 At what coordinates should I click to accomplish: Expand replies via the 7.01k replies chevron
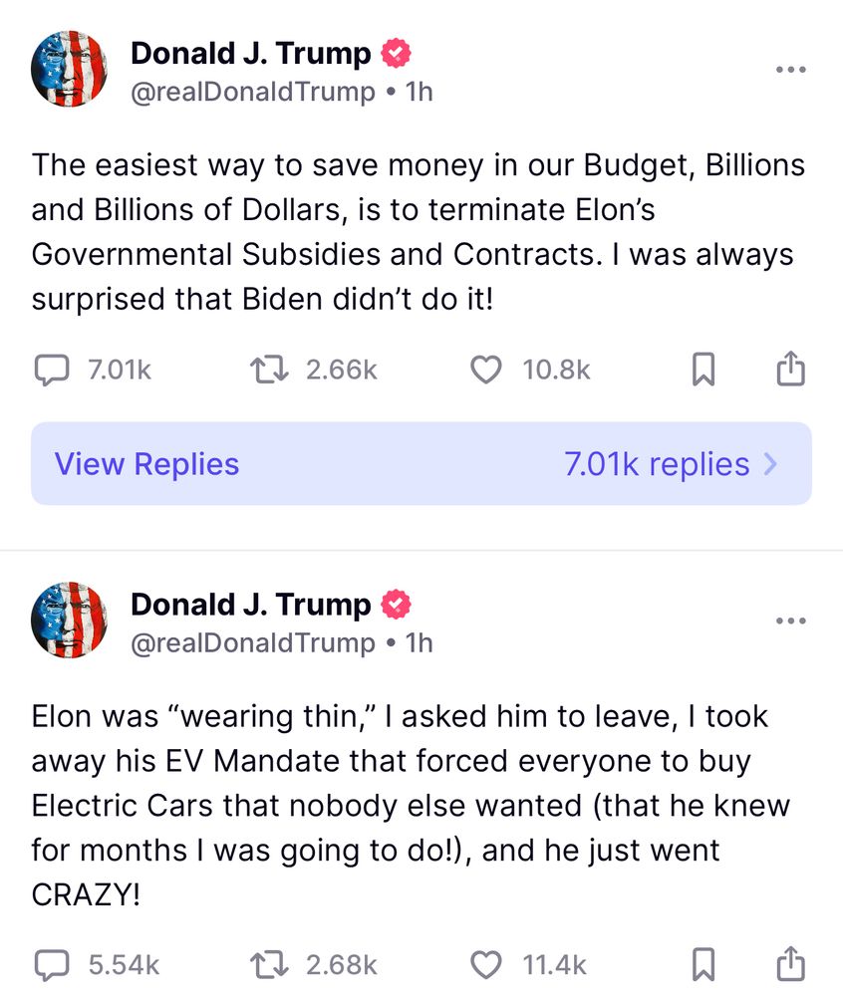tap(770, 464)
